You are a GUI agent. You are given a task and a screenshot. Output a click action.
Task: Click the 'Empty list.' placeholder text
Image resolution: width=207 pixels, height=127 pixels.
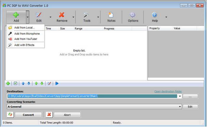[x=79, y=51]
